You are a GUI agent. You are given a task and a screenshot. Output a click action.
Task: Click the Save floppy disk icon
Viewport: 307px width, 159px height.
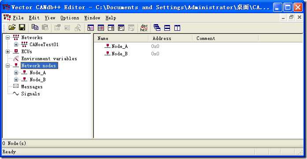[x=22, y=28]
